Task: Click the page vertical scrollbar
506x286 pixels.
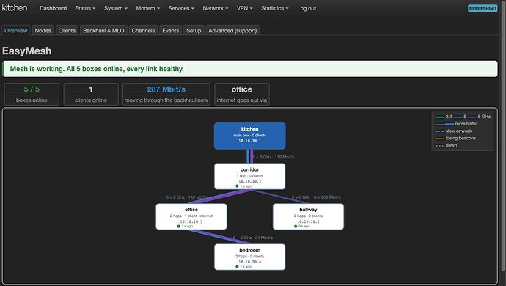Action: (x=503, y=136)
